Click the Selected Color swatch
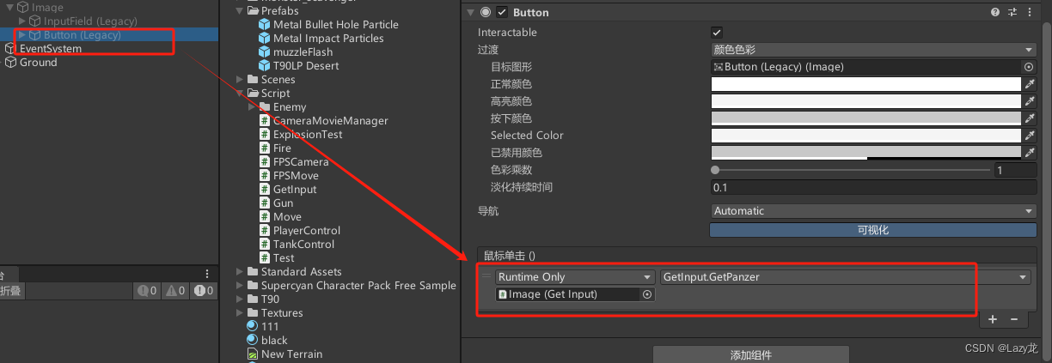This screenshot has height=363, width=1052. [x=865, y=136]
